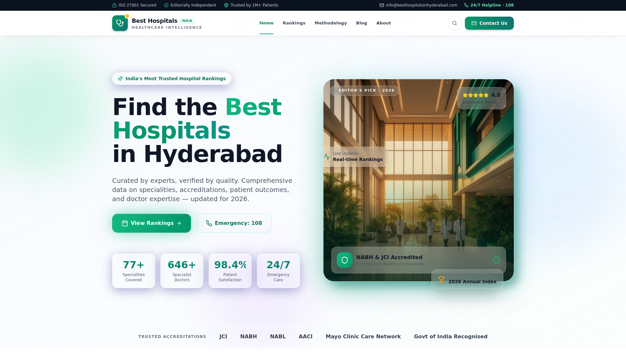Click the NABH accreditation label

click(x=248, y=337)
